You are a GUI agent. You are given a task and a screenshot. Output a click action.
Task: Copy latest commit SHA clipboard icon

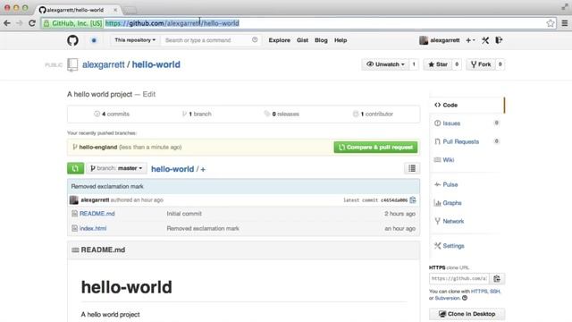(x=413, y=199)
